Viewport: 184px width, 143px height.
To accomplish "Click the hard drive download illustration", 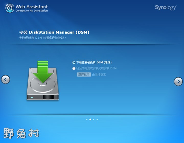I will pyautogui.click(x=43, y=80).
